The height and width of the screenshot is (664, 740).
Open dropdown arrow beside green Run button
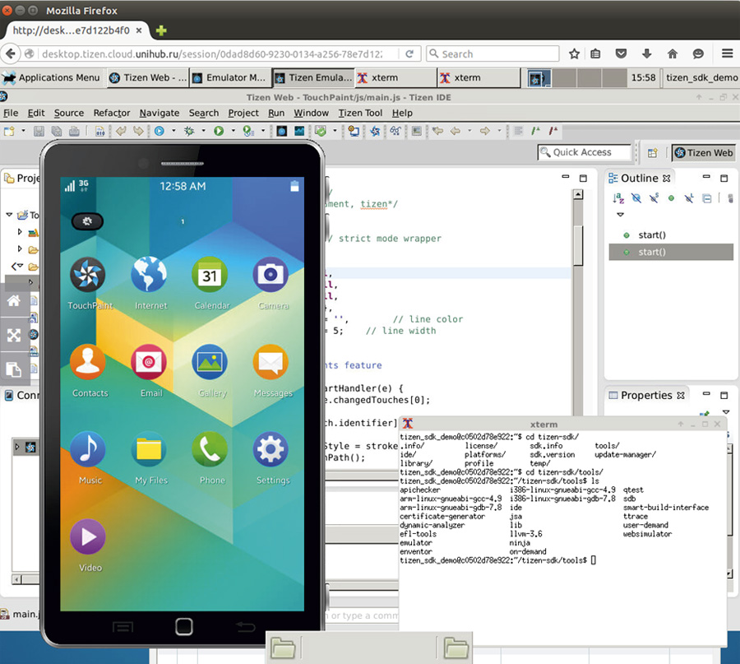[234, 131]
